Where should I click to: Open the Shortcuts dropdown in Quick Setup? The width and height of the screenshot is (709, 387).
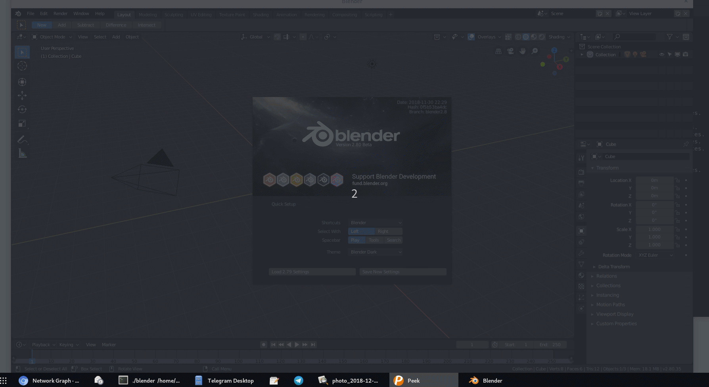tap(376, 223)
